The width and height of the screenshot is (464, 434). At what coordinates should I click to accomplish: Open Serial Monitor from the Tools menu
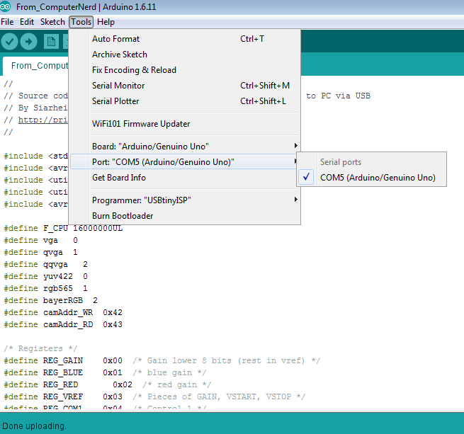pos(185,86)
